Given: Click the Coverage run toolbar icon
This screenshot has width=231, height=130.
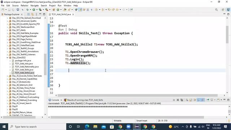Looking at the screenshot, I should pyautogui.click(x=40, y=10).
